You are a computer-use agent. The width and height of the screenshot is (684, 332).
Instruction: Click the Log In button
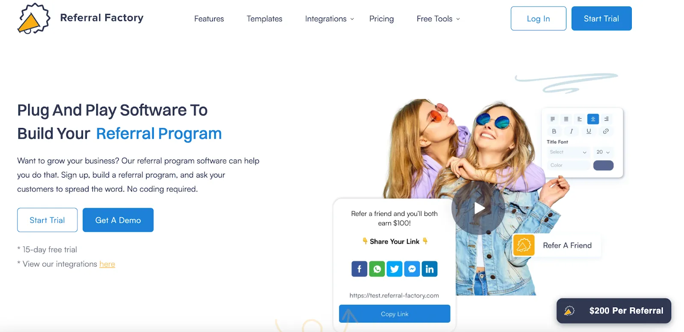click(538, 18)
